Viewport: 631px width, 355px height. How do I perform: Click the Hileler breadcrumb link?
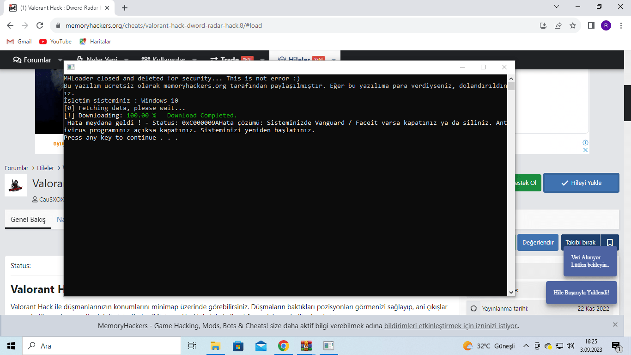(x=46, y=168)
